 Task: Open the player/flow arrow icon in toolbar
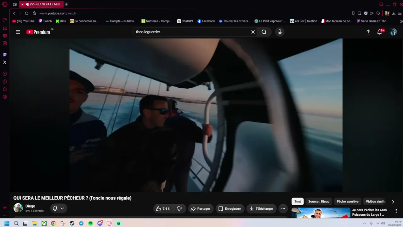tap(372, 13)
